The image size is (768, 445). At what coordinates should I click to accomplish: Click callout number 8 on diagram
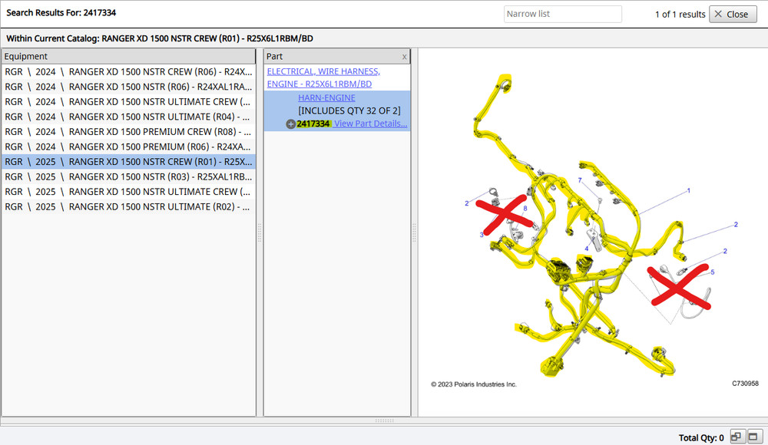[525, 208]
